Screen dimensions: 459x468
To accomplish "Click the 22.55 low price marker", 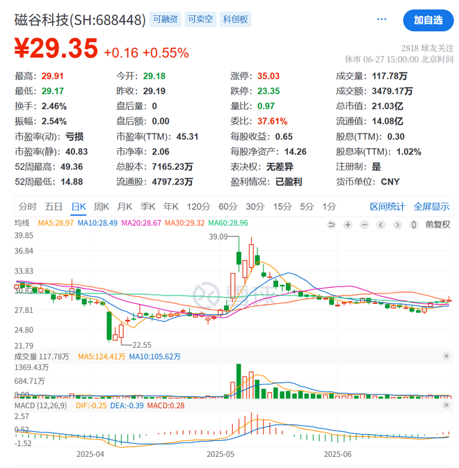I will tap(142, 345).
